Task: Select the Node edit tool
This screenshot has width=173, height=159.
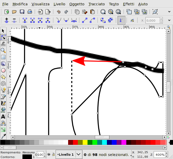Action: pyautogui.click(x=3, y=37)
